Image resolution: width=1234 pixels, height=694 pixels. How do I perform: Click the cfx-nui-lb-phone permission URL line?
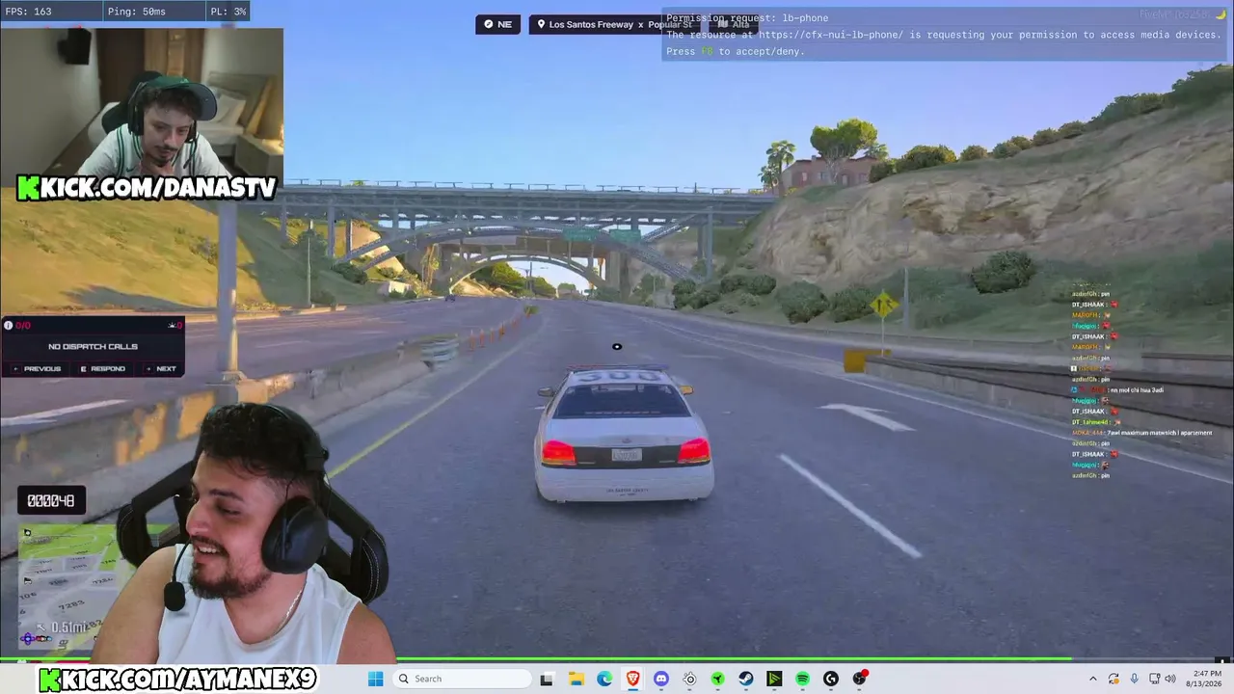(944, 35)
